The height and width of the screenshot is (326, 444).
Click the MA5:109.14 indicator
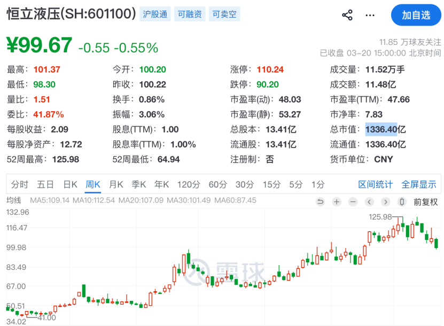coord(50,200)
